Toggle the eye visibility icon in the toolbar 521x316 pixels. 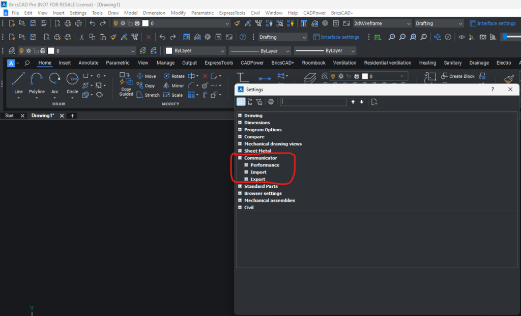(461, 37)
